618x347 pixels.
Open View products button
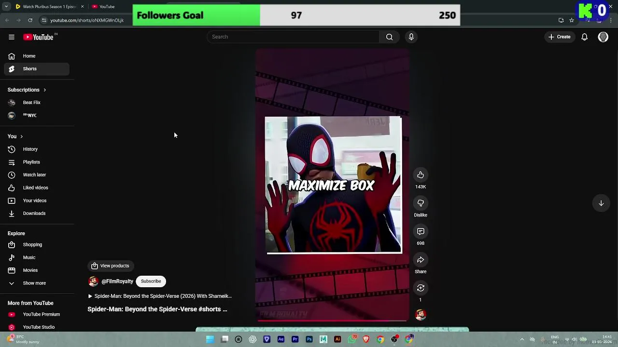point(111,266)
